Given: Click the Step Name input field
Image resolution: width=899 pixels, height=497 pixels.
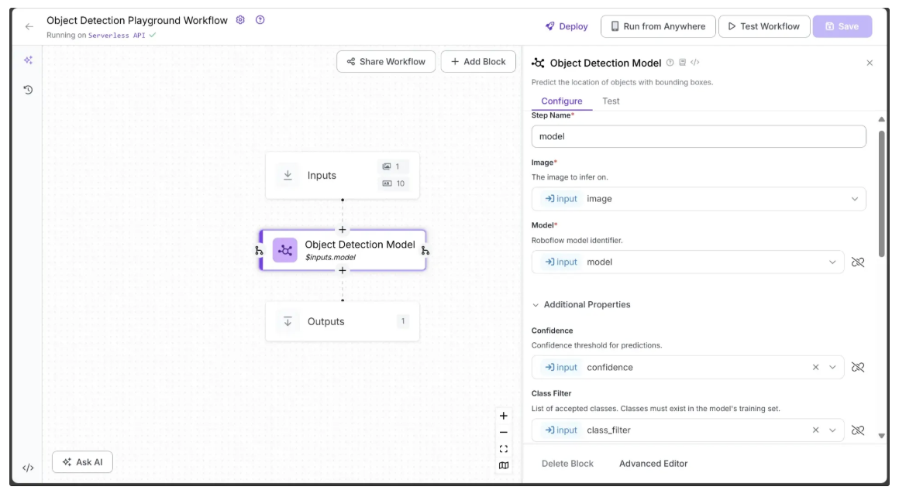Looking at the screenshot, I should point(698,136).
